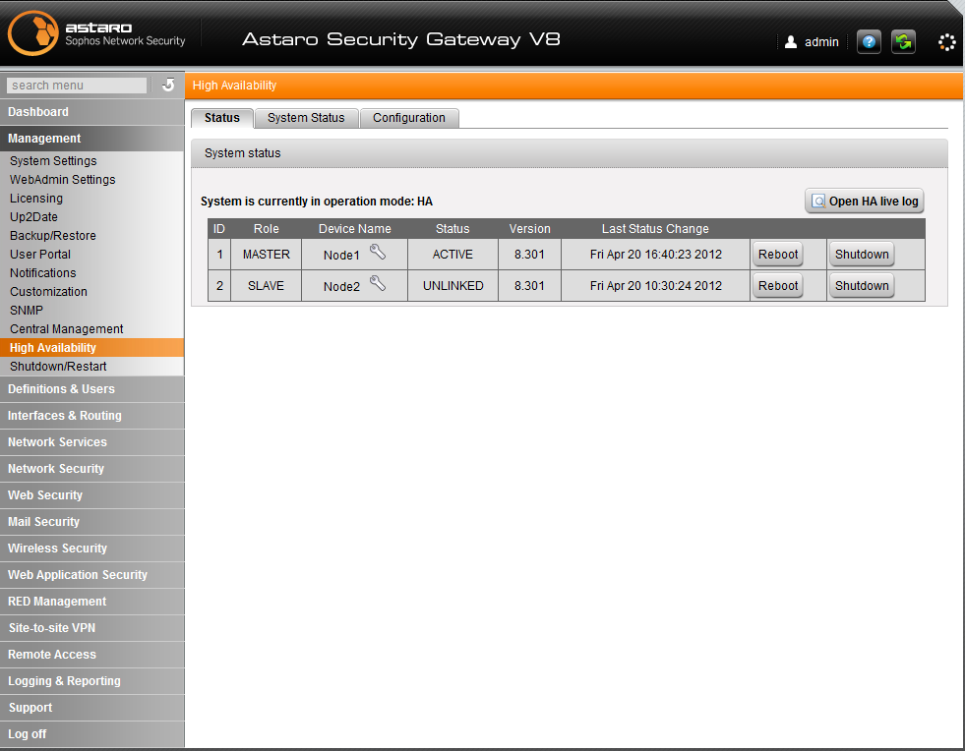This screenshot has height=751, width=965.
Task: Expand the Network Security menu section
Action: tap(56, 469)
